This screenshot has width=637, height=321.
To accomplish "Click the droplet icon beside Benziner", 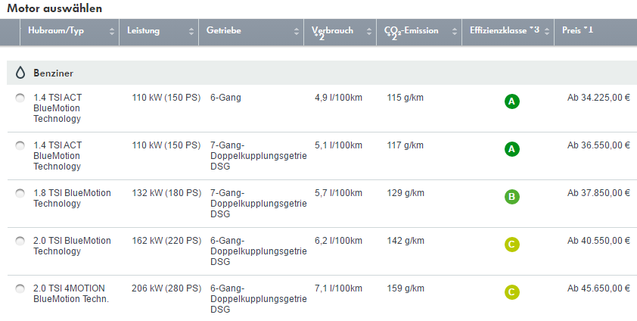I will (20, 73).
